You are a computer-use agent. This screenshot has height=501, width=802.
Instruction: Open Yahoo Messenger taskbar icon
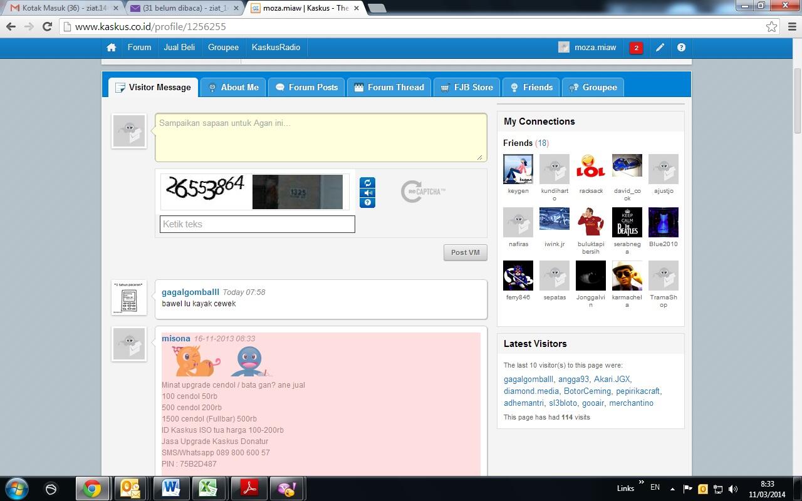(288, 488)
